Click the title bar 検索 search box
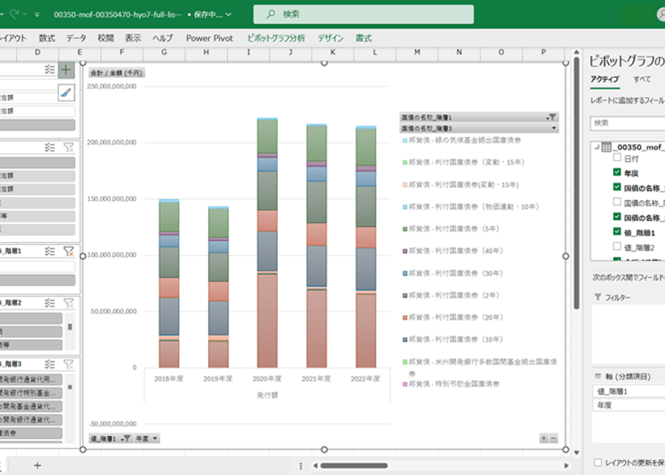Viewport: 665px width, 475px height. (363, 14)
